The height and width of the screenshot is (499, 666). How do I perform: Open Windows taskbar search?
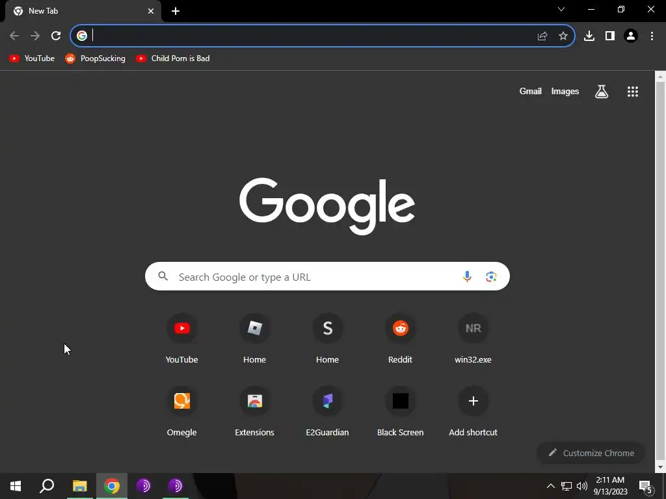[x=47, y=486]
